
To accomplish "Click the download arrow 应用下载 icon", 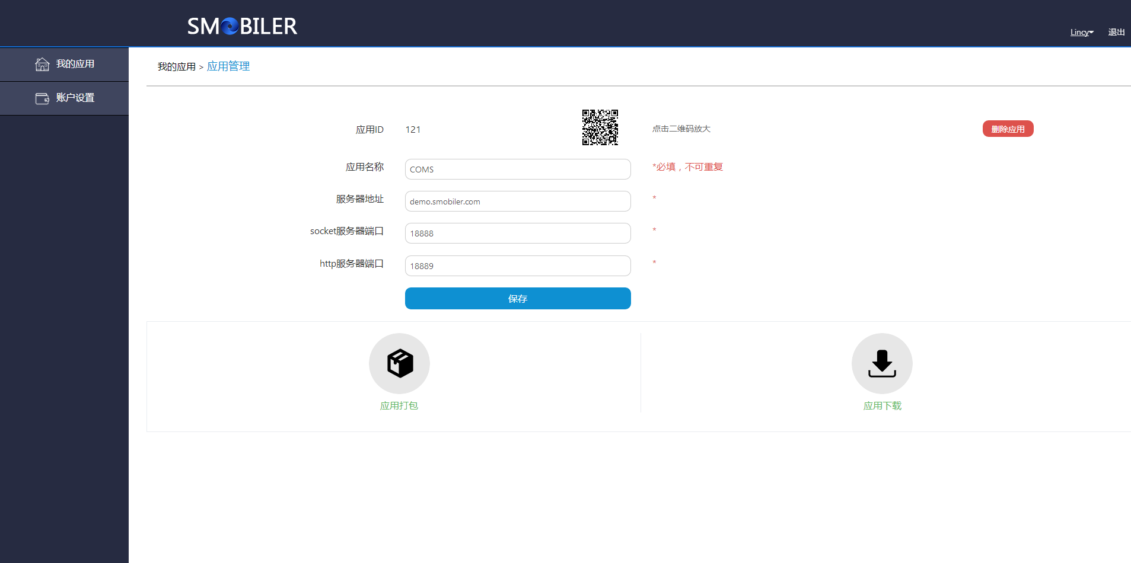I will [x=882, y=363].
